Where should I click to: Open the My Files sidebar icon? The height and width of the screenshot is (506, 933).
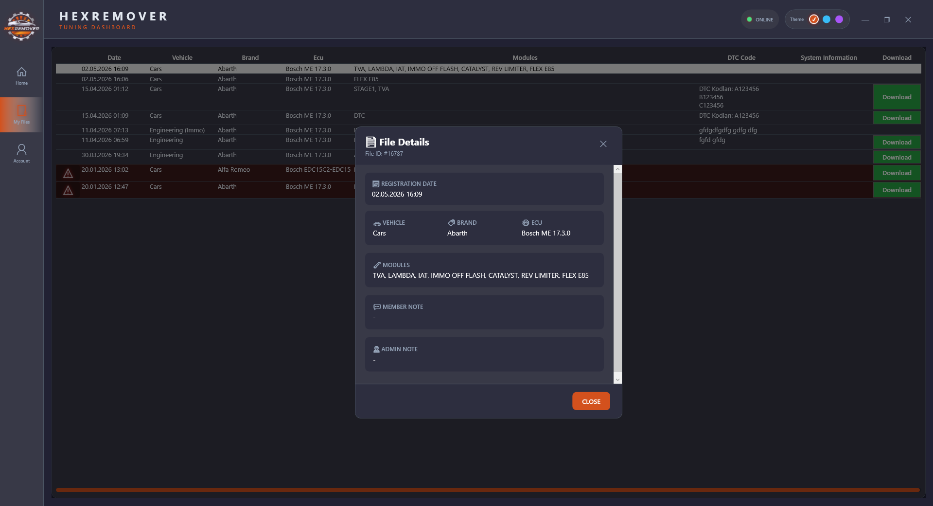(x=21, y=110)
